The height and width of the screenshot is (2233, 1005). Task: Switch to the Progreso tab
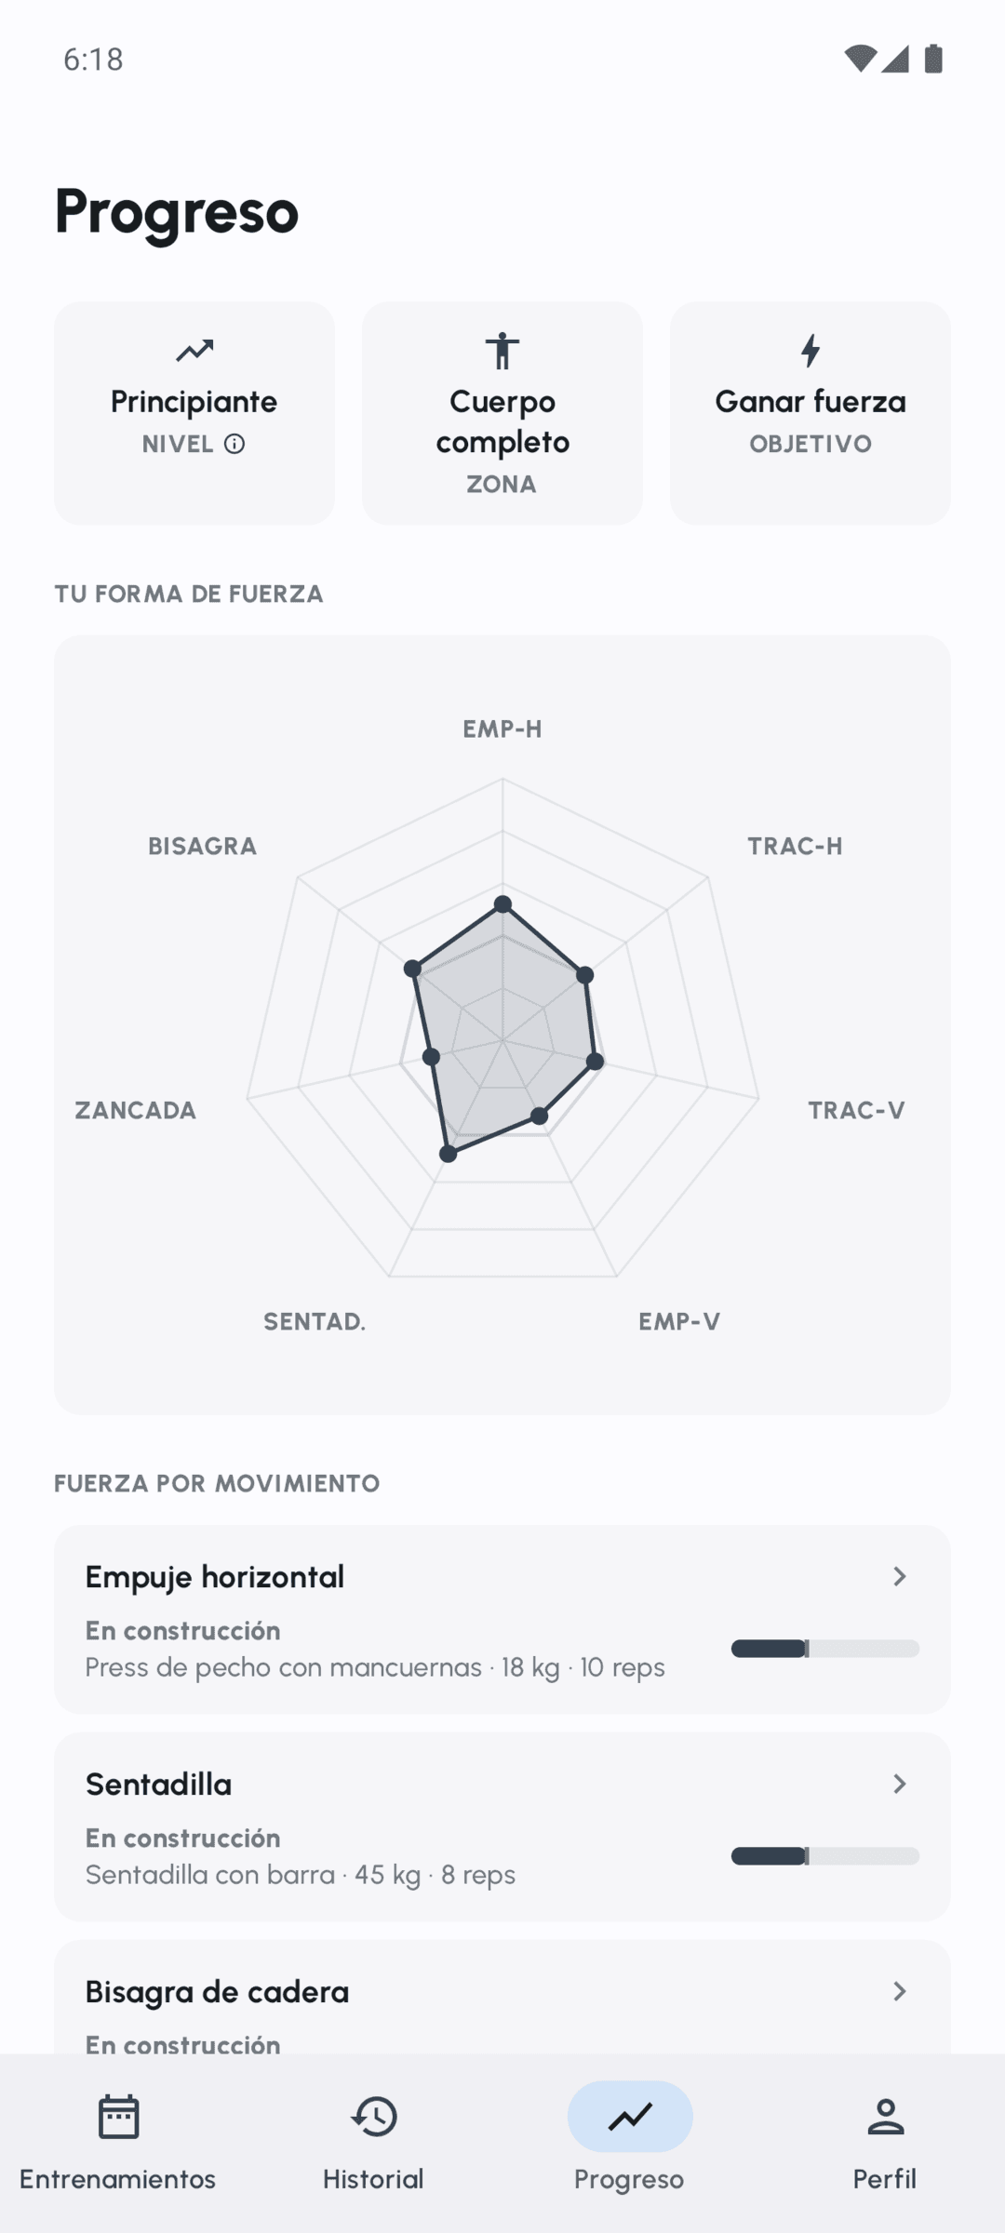click(x=629, y=2137)
